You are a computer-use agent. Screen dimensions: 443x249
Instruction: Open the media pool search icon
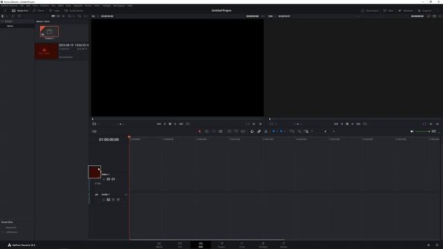coord(69,16)
